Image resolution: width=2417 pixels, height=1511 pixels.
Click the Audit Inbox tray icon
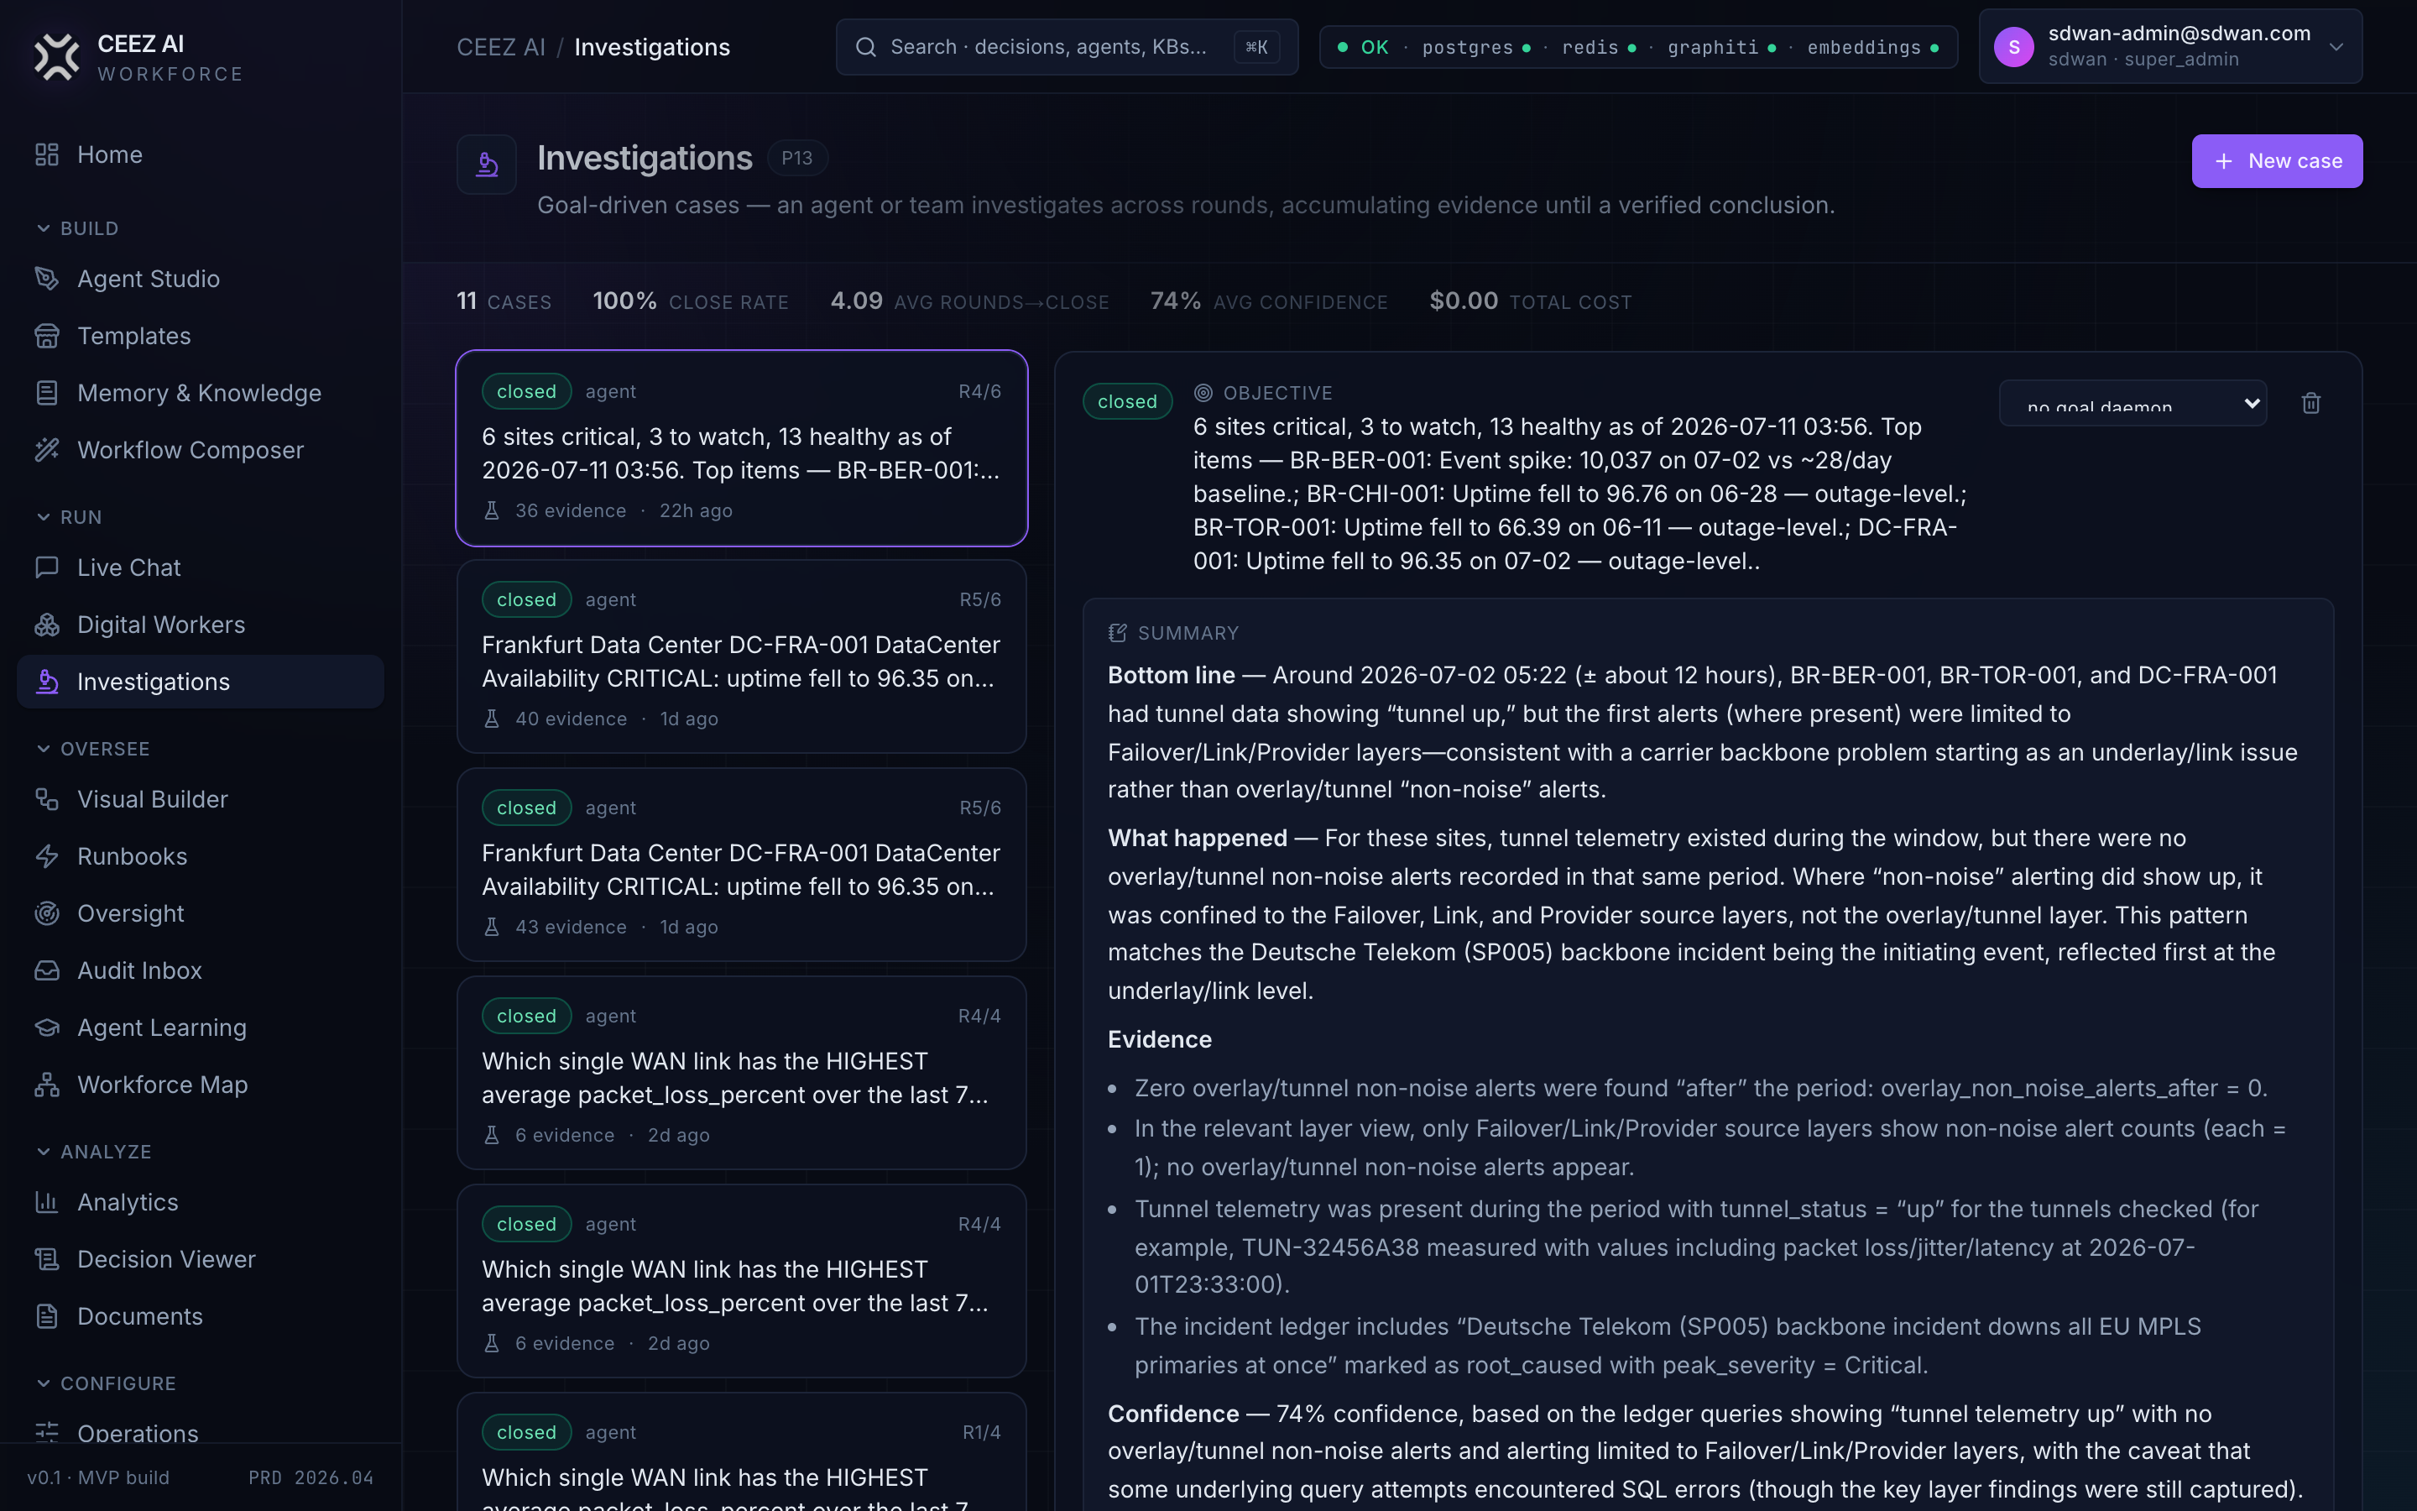coord(47,970)
